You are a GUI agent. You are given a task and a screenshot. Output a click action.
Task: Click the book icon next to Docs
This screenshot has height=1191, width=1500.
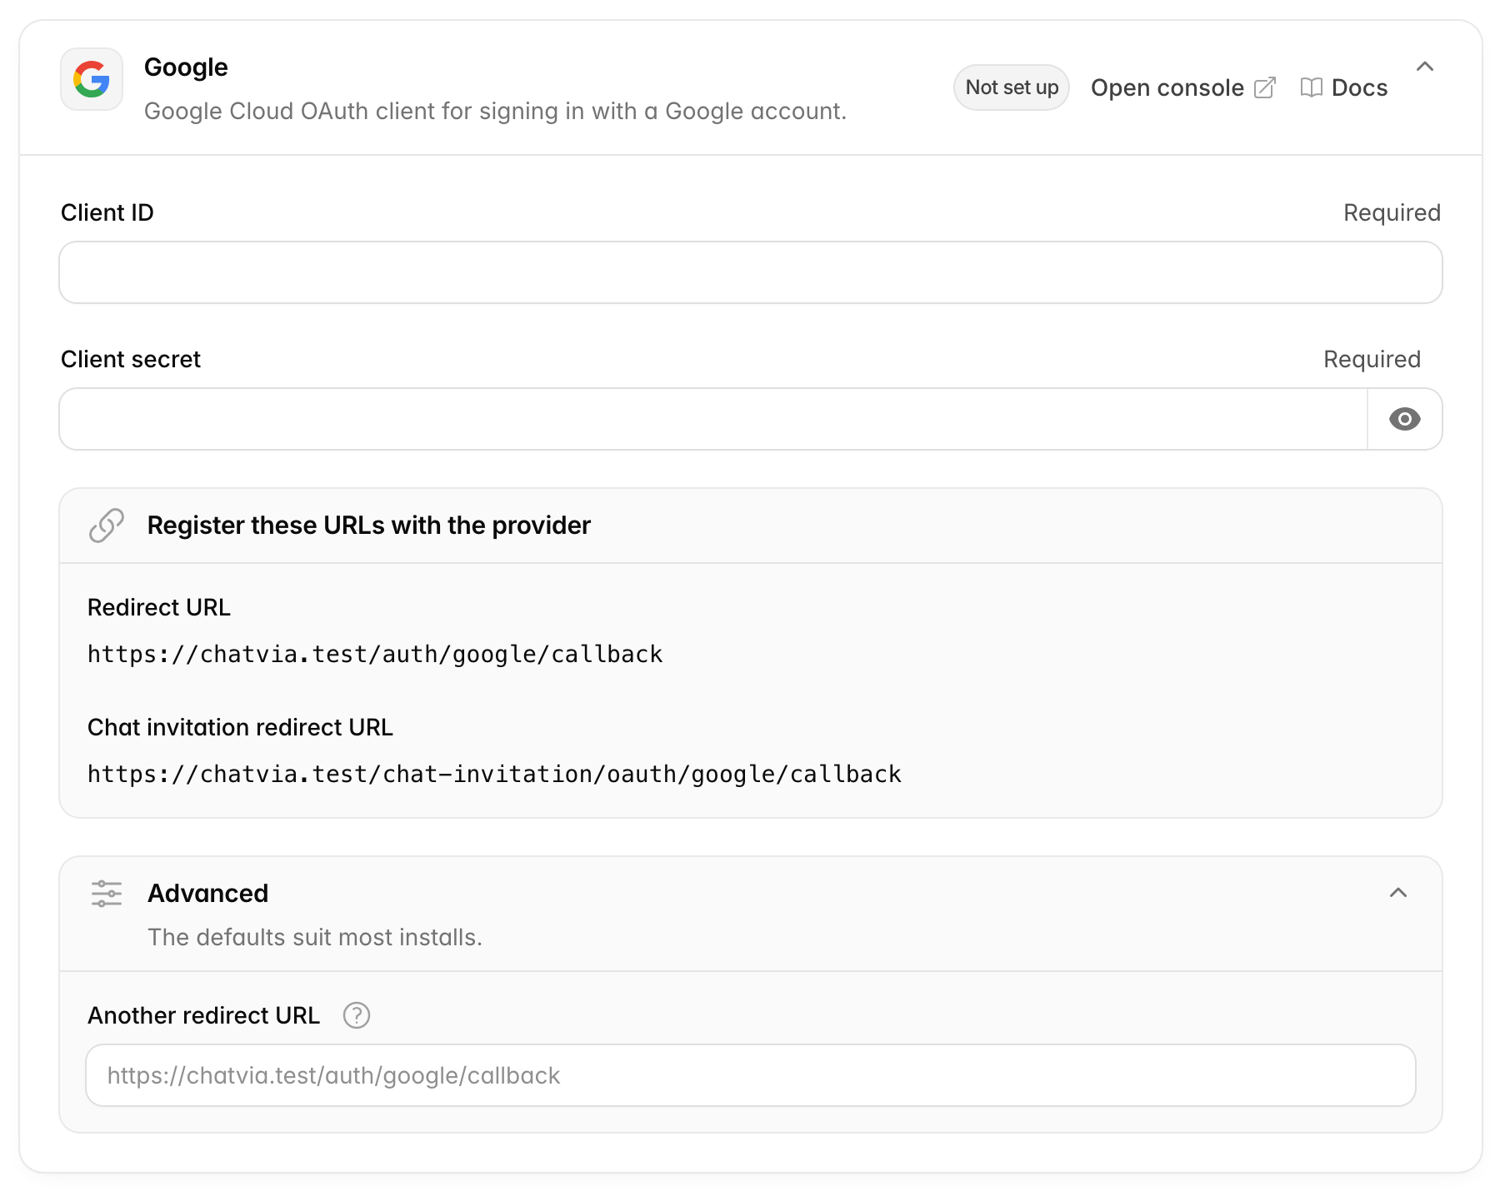point(1312,87)
